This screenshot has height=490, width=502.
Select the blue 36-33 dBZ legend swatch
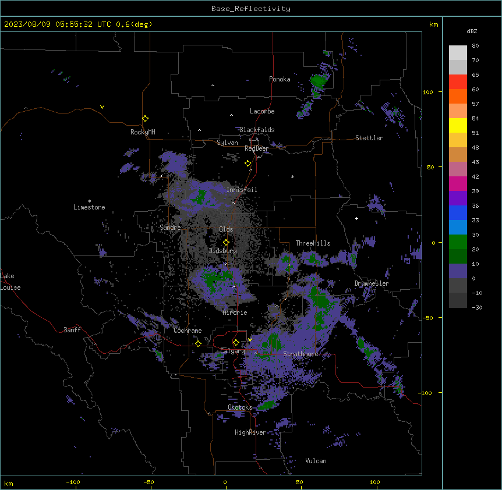tap(458, 212)
